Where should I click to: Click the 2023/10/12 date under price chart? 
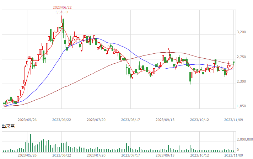tap(199, 120)
